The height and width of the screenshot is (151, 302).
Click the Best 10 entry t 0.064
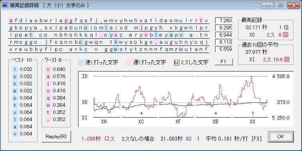22,105
